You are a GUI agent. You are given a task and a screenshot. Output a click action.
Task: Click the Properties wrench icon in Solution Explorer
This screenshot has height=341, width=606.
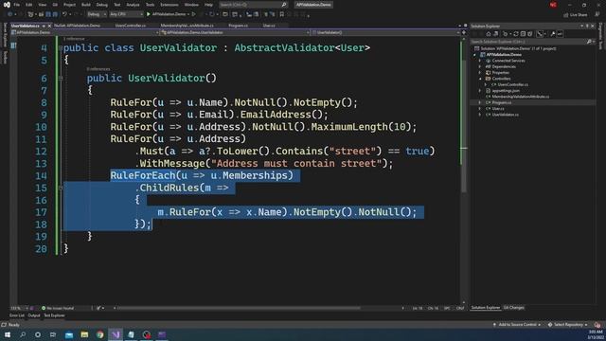click(x=553, y=34)
